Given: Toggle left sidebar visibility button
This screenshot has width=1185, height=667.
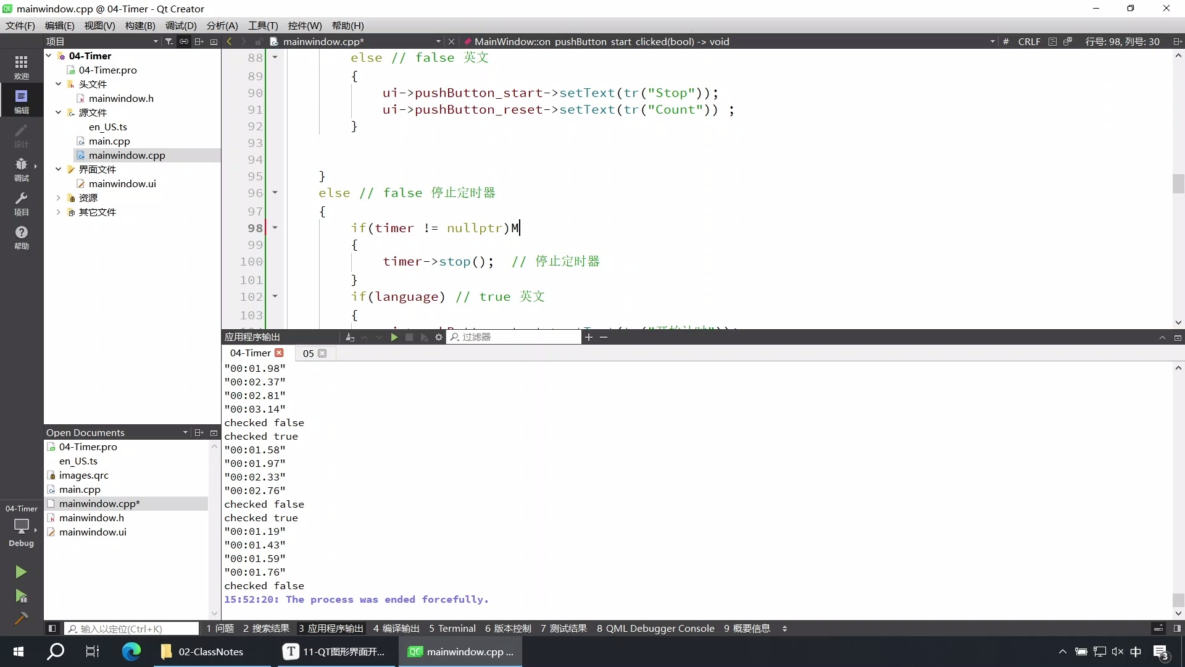Looking at the screenshot, I should [x=52, y=629].
